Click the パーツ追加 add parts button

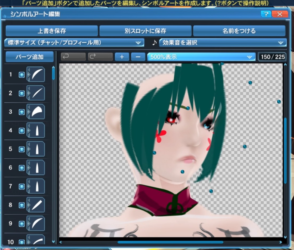click(x=30, y=57)
